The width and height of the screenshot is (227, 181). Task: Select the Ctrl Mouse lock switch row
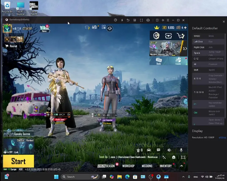click(208, 113)
